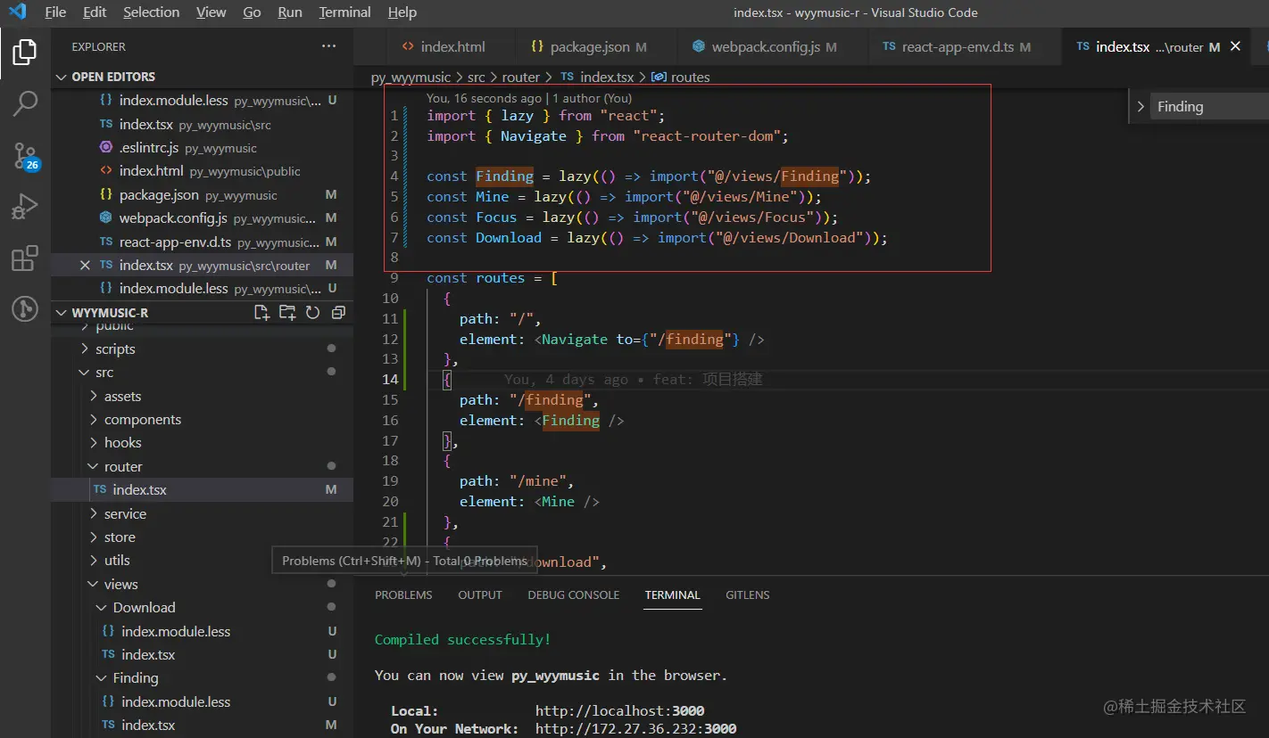Expand the find widget replace toggle
The image size is (1269, 738).
pos(1140,107)
